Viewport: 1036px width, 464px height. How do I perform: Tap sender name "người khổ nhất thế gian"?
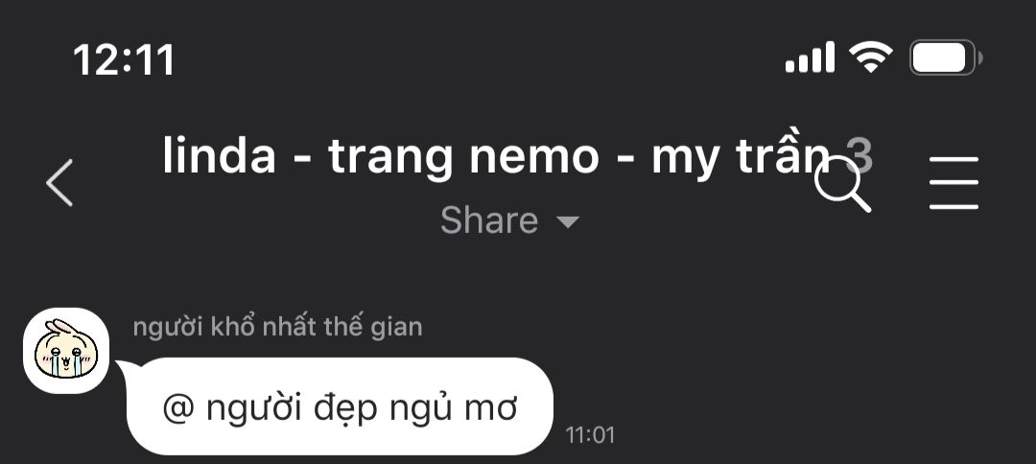coord(277,327)
